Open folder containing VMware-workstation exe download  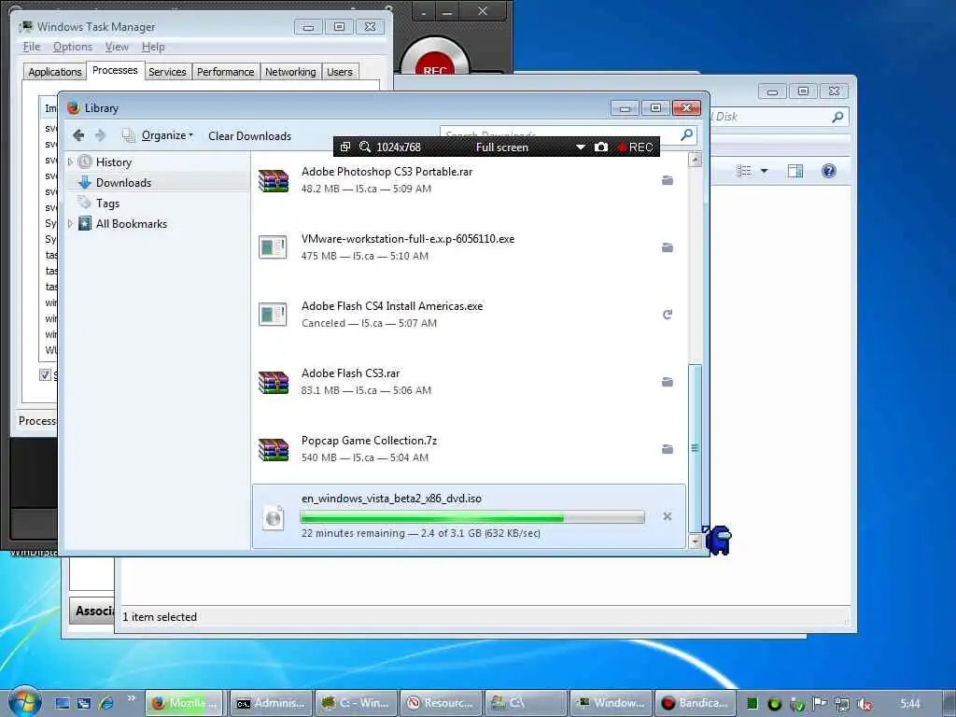tap(668, 247)
